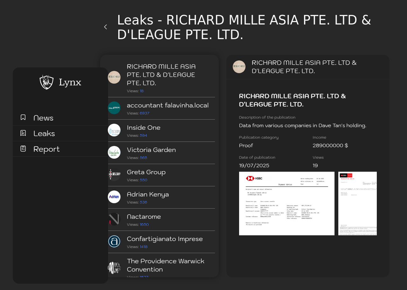The height and width of the screenshot is (290, 407).
Task: Click the views count 6937
Action: click(144, 113)
